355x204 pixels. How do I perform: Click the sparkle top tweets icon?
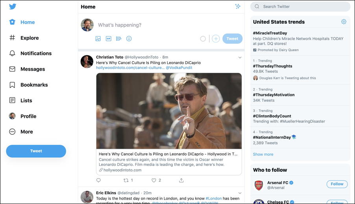point(238,6)
